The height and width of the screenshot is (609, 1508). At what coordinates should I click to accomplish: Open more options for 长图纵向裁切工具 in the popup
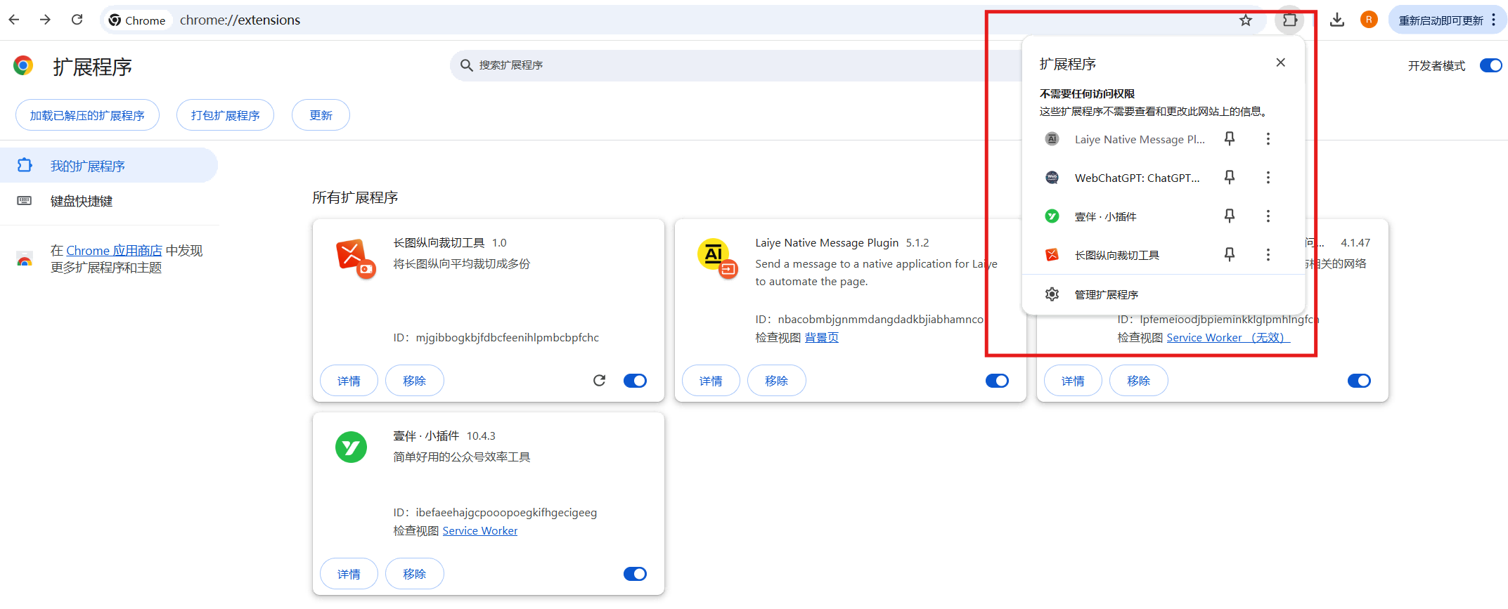click(1268, 255)
